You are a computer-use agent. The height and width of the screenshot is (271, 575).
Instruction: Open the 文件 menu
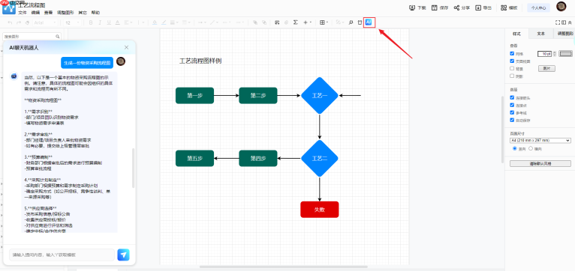pos(23,13)
